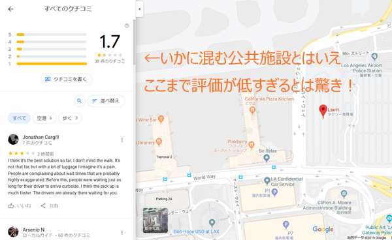The width and height of the screenshot is (392, 240).
Task: Click the Wine Bar restaurant marker
Action: [x=161, y=119]
